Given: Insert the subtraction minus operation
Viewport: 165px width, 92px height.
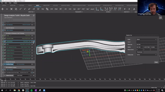Looking at the screenshot, I should click(7, 9).
